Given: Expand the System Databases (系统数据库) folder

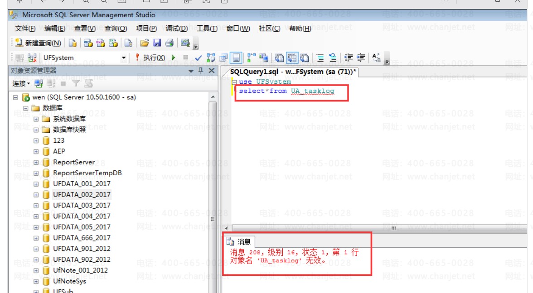Looking at the screenshot, I should [36, 119].
